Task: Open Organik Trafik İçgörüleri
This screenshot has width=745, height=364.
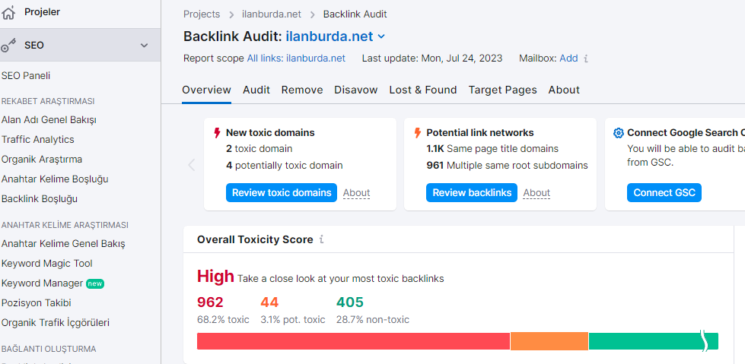Action: pos(56,323)
